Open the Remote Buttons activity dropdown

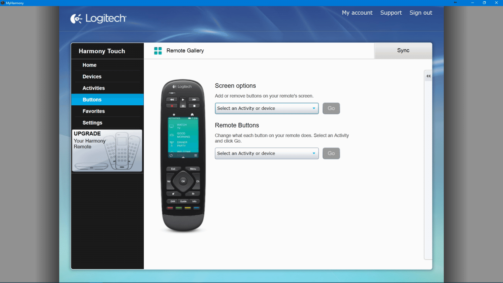[x=267, y=153]
